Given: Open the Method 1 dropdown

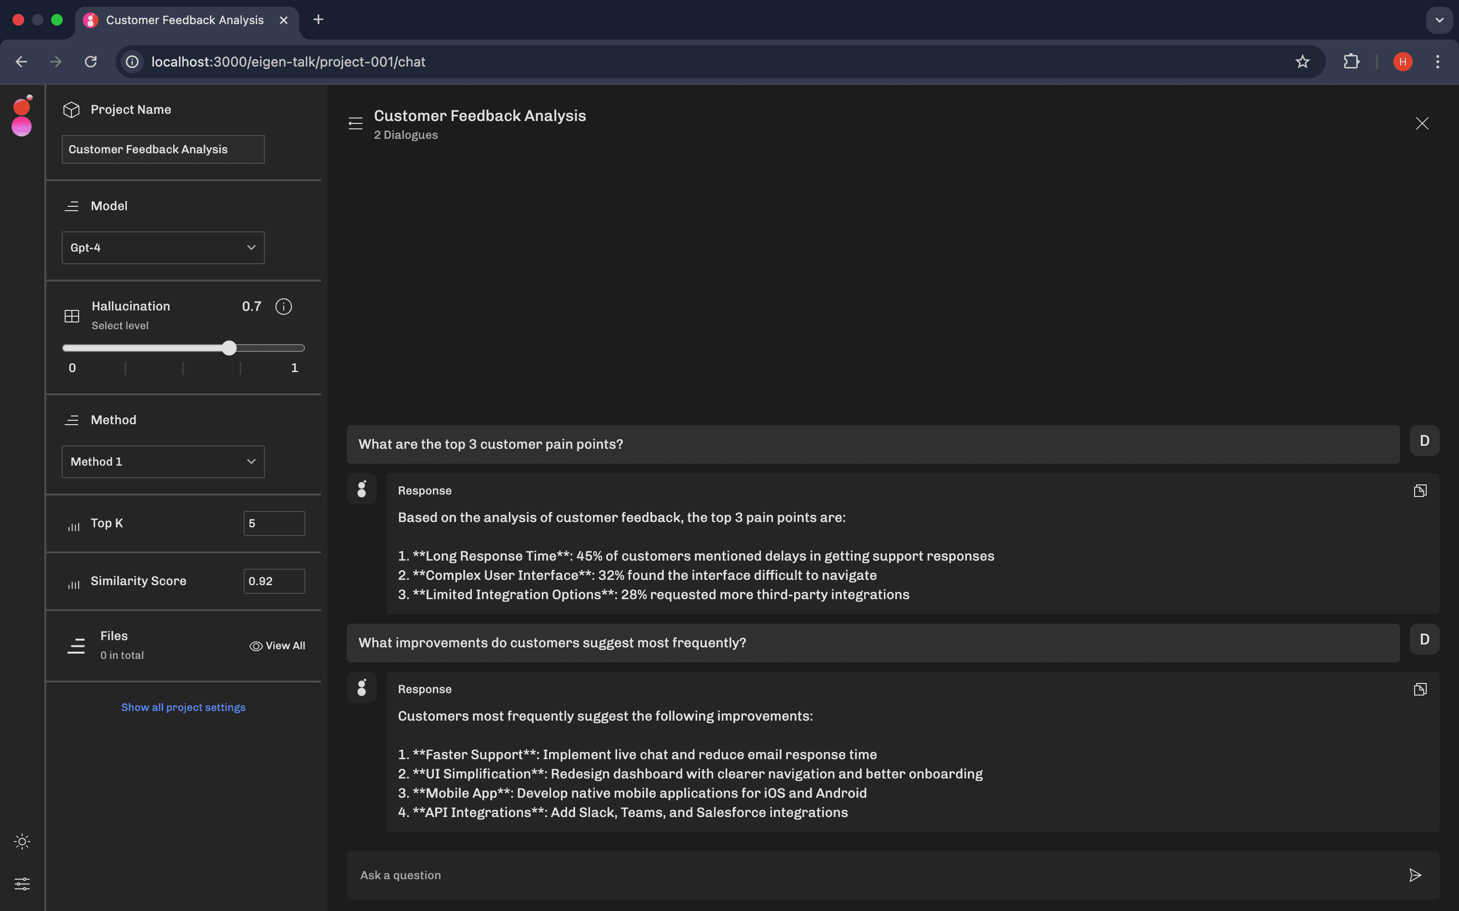Looking at the screenshot, I should point(164,462).
